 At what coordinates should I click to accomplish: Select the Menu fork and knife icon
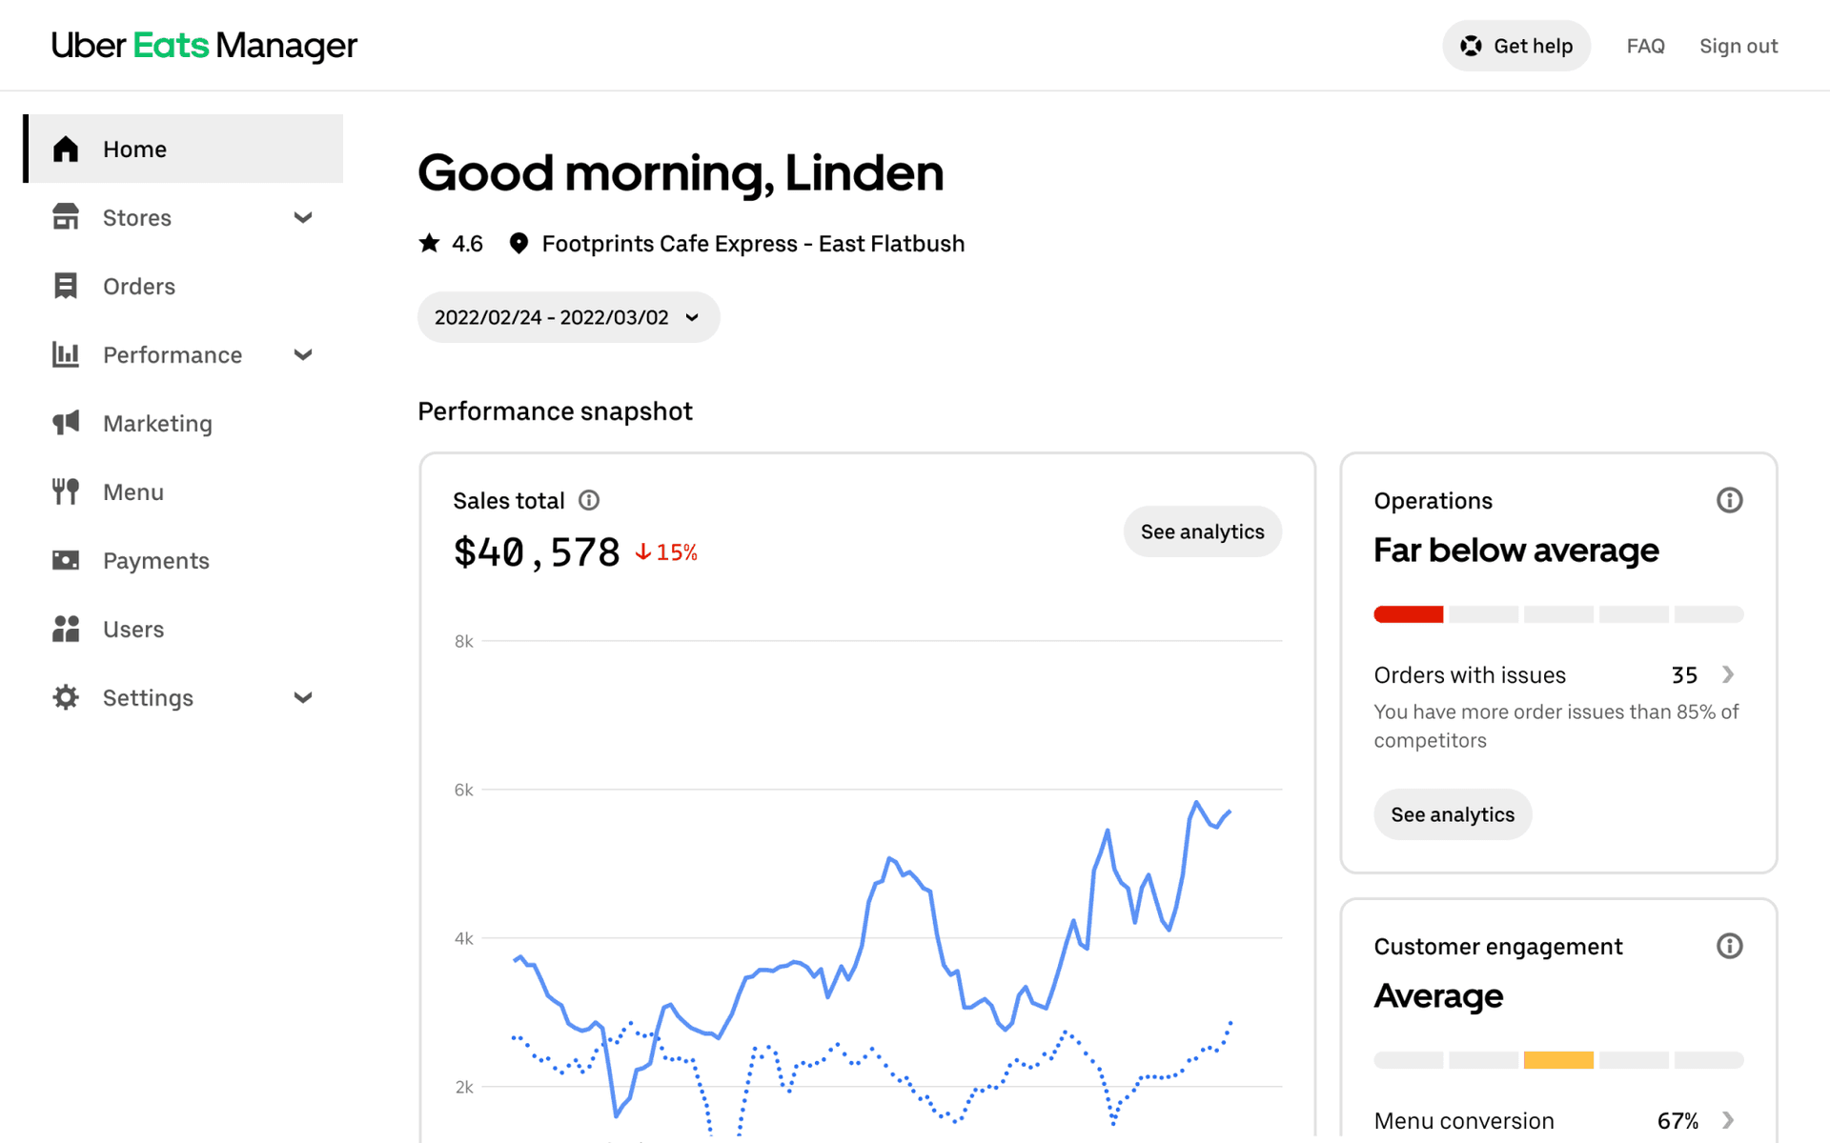click(x=66, y=491)
